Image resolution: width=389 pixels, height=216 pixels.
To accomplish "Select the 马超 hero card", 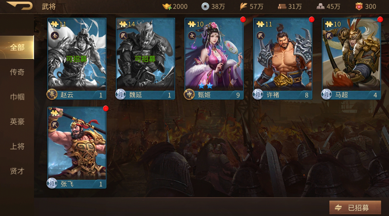I will (x=351, y=59).
